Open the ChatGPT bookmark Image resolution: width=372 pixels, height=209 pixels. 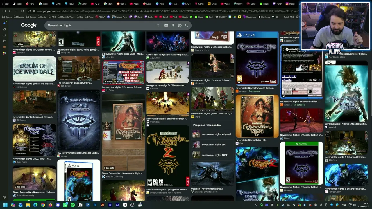coord(221,17)
